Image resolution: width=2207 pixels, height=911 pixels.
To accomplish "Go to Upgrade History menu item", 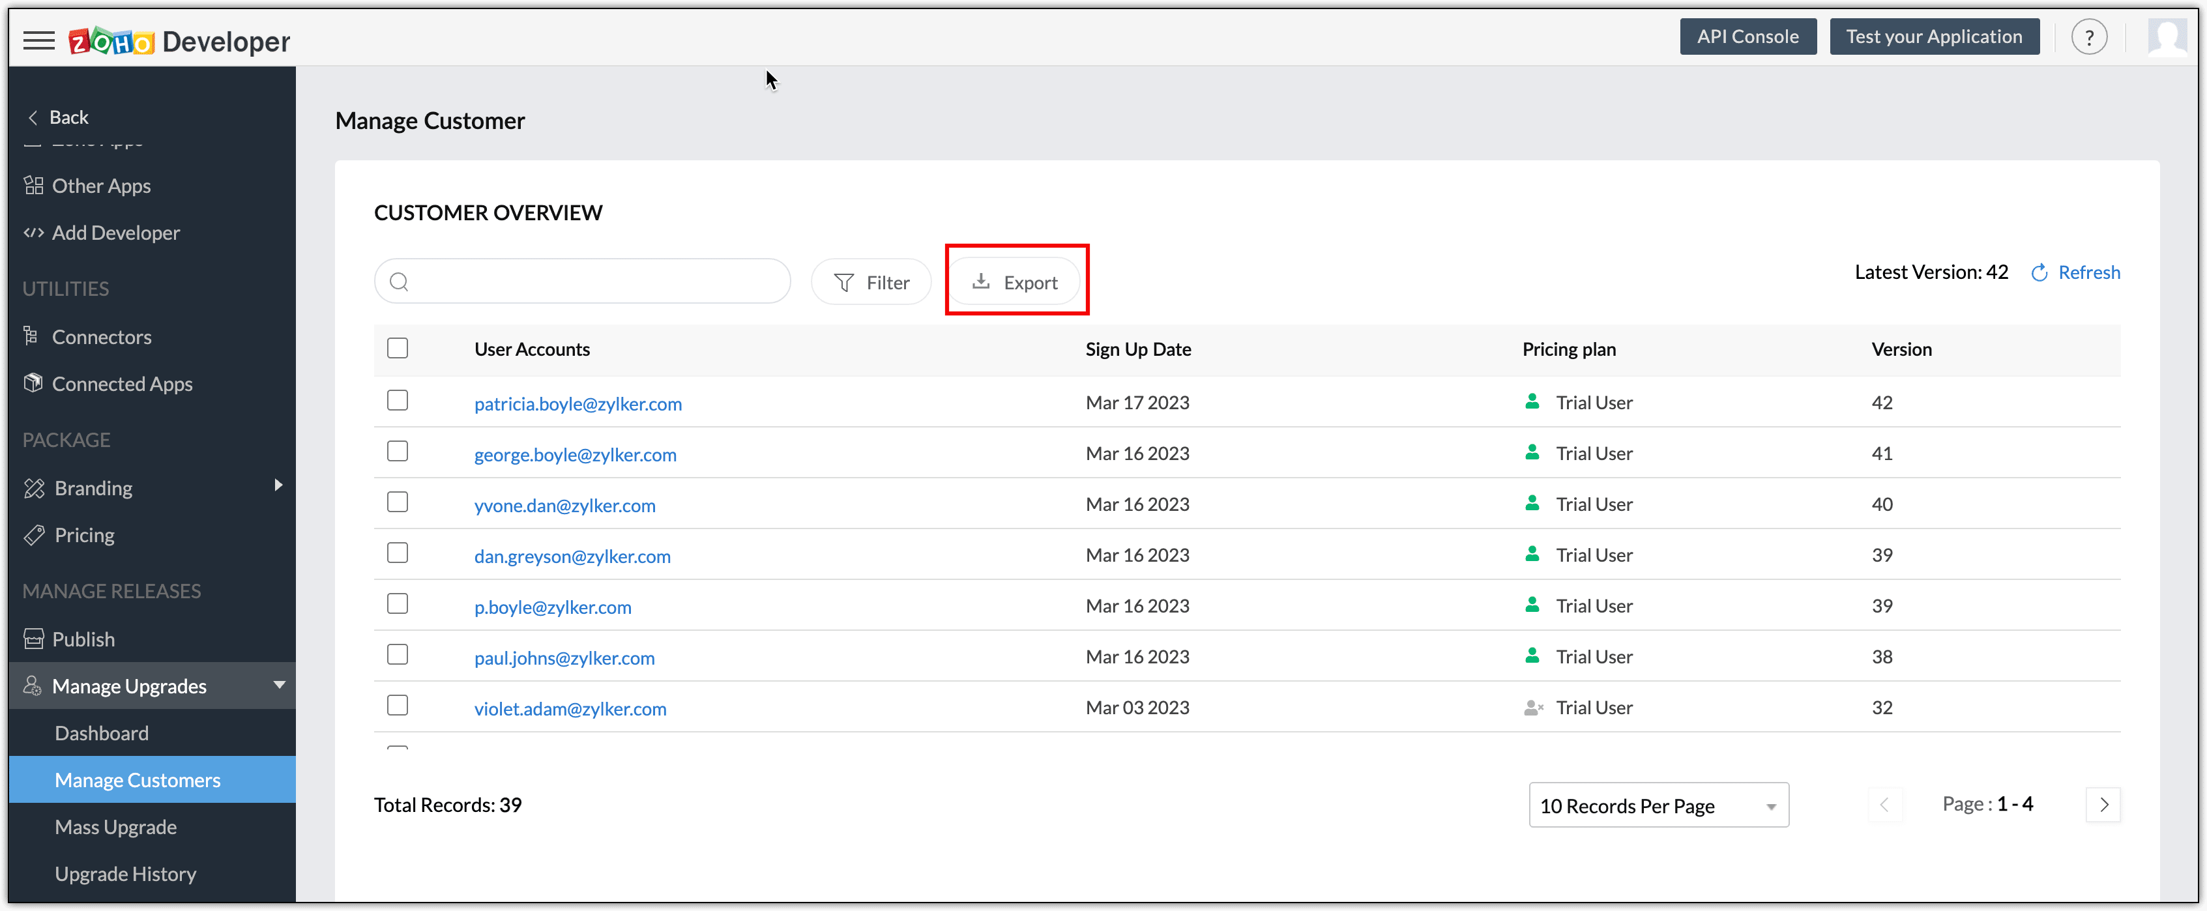I will (125, 873).
